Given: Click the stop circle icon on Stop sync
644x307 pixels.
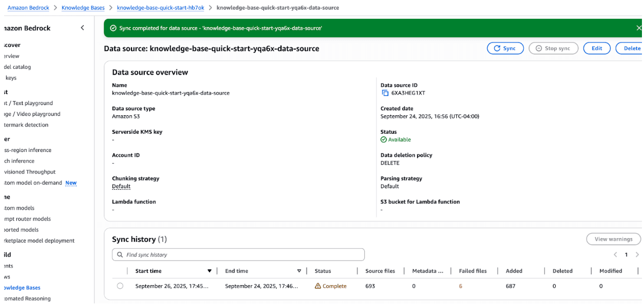Looking at the screenshot, I should pyautogui.click(x=539, y=48).
